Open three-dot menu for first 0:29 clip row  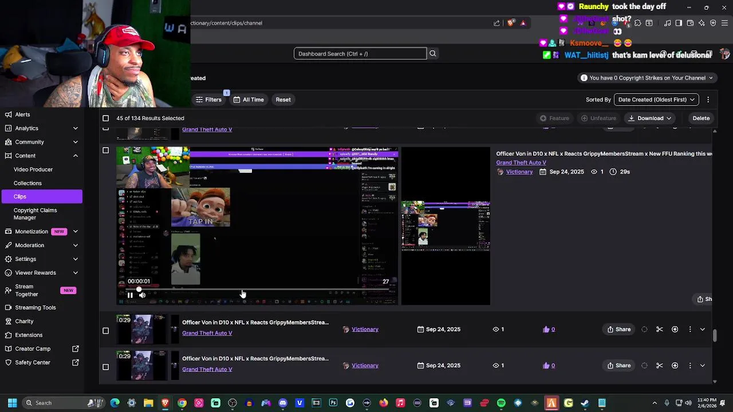(x=690, y=330)
